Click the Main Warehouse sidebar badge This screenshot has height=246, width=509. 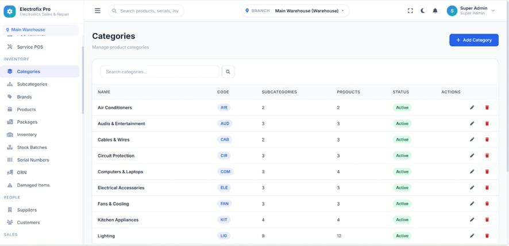click(40, 30)
